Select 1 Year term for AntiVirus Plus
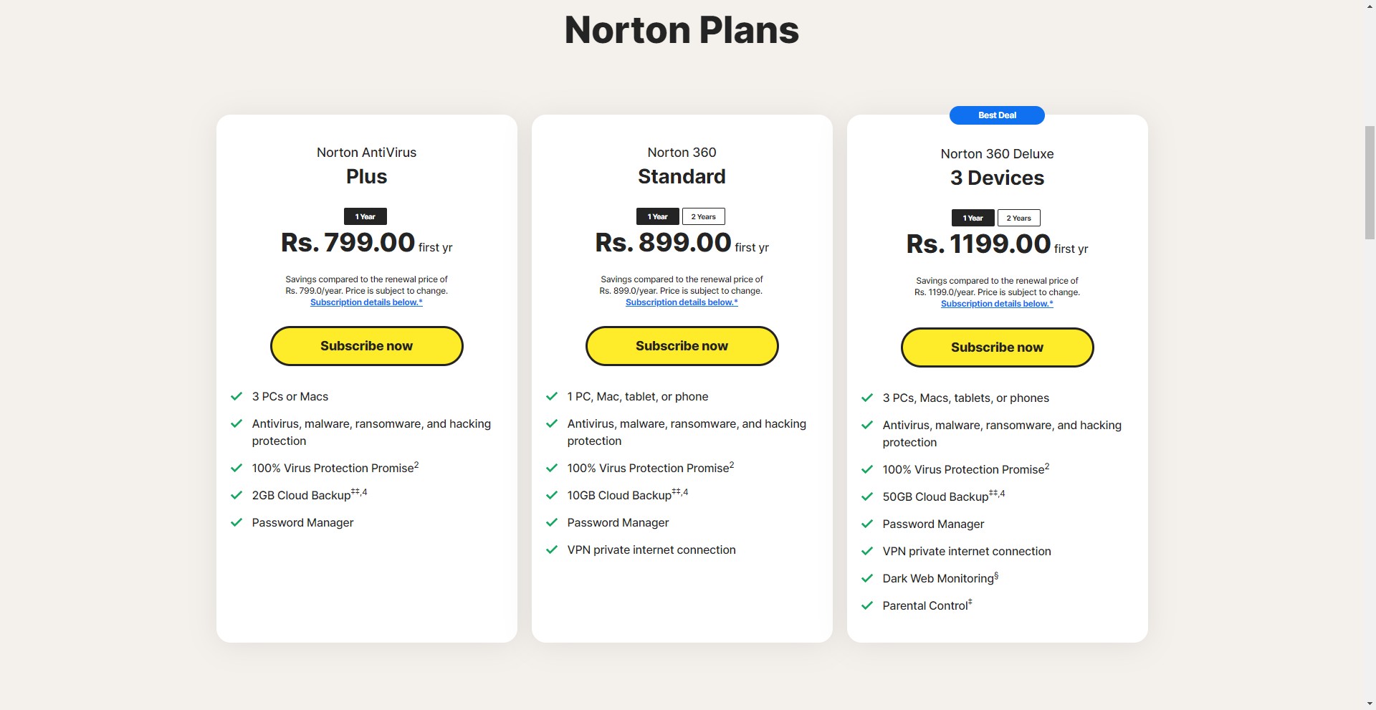 pos(365,216)
